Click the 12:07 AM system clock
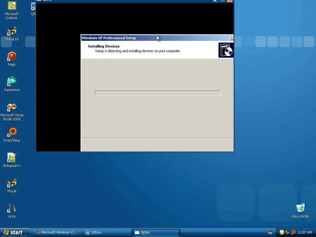This screenshot has width=316, height=237. [x=305, y=232]
